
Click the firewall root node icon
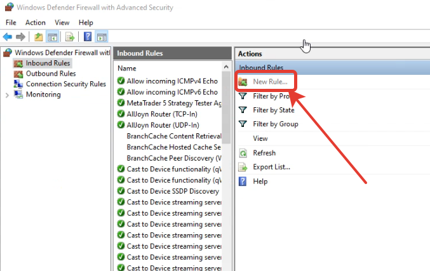(8, 53)
